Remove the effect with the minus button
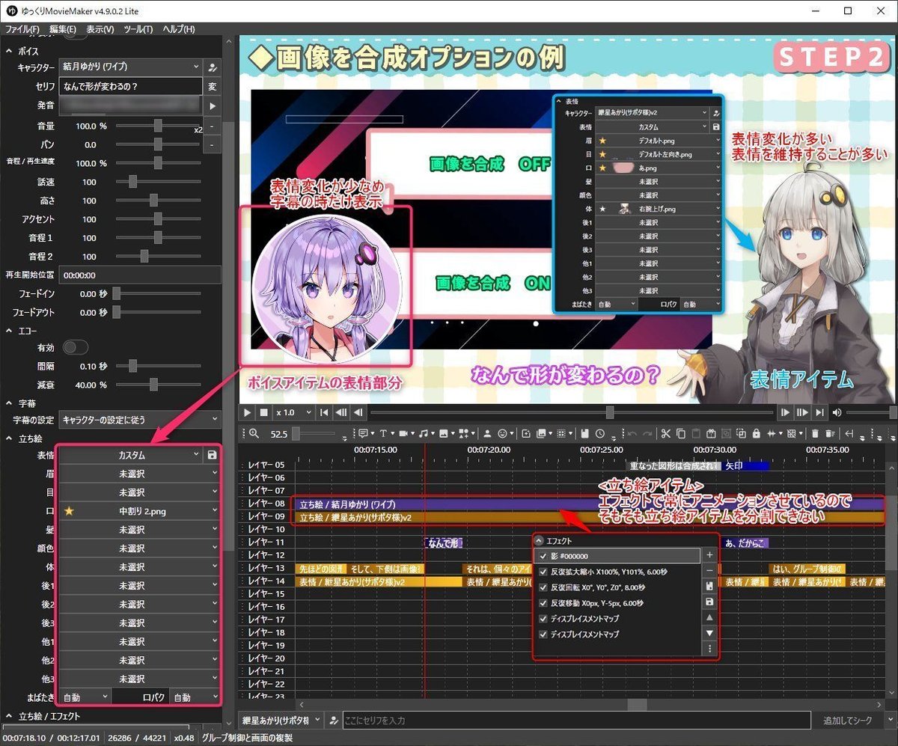898x746 pixels. (709, 571)
